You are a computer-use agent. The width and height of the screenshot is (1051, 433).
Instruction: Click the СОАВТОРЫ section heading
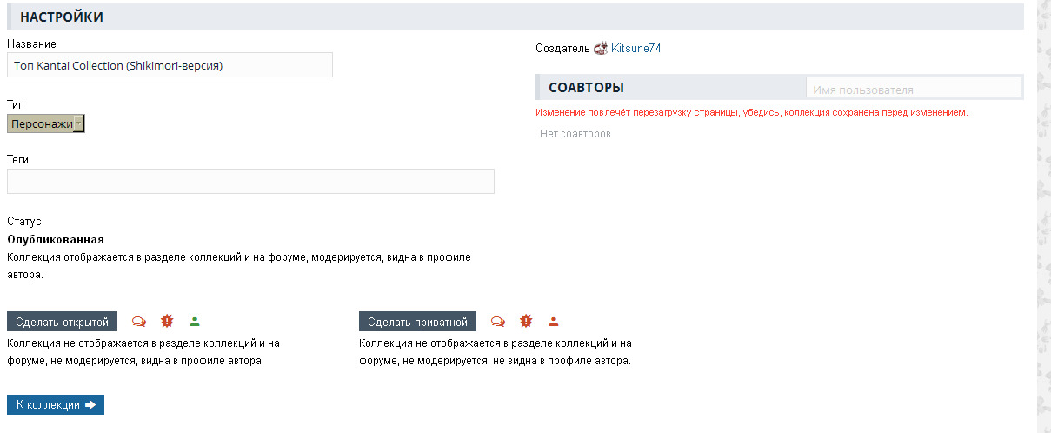point(586,88)
